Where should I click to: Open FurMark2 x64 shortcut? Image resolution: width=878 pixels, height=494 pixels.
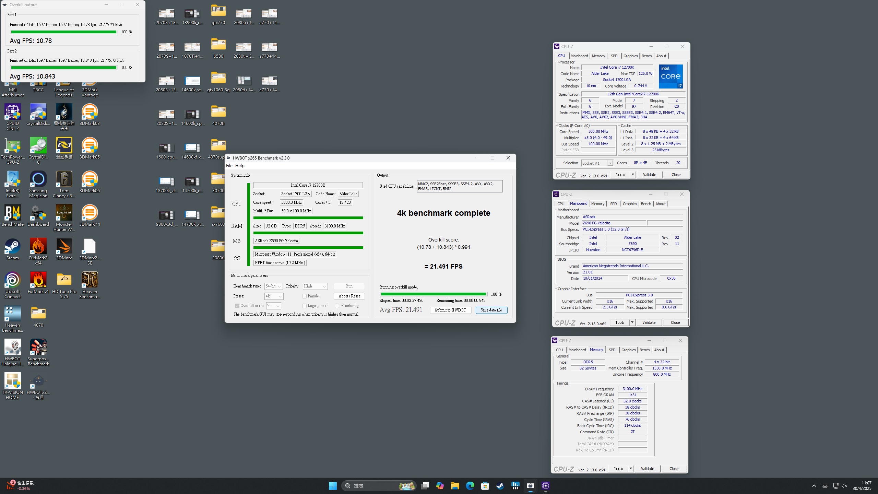pos(38,251)
